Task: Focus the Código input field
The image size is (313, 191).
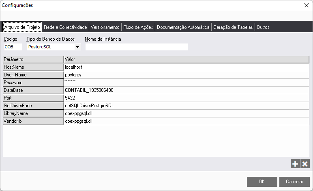Action: click(13, 47)
